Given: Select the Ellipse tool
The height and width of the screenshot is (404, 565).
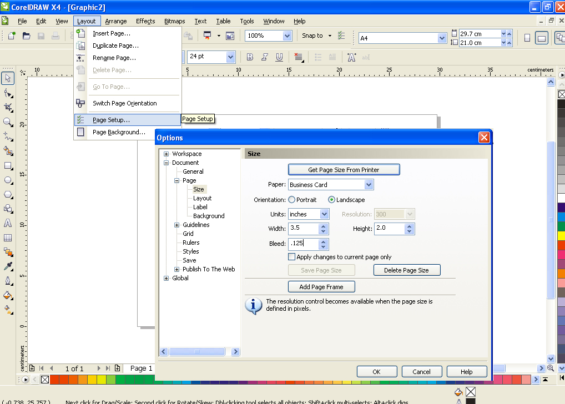Looking at the screenshot, I should click(x=8, y=180).
